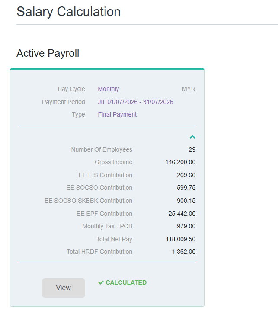
Task: Click the EE SOCSO SKBBK Contribution value 900.15
Action: 186,201
